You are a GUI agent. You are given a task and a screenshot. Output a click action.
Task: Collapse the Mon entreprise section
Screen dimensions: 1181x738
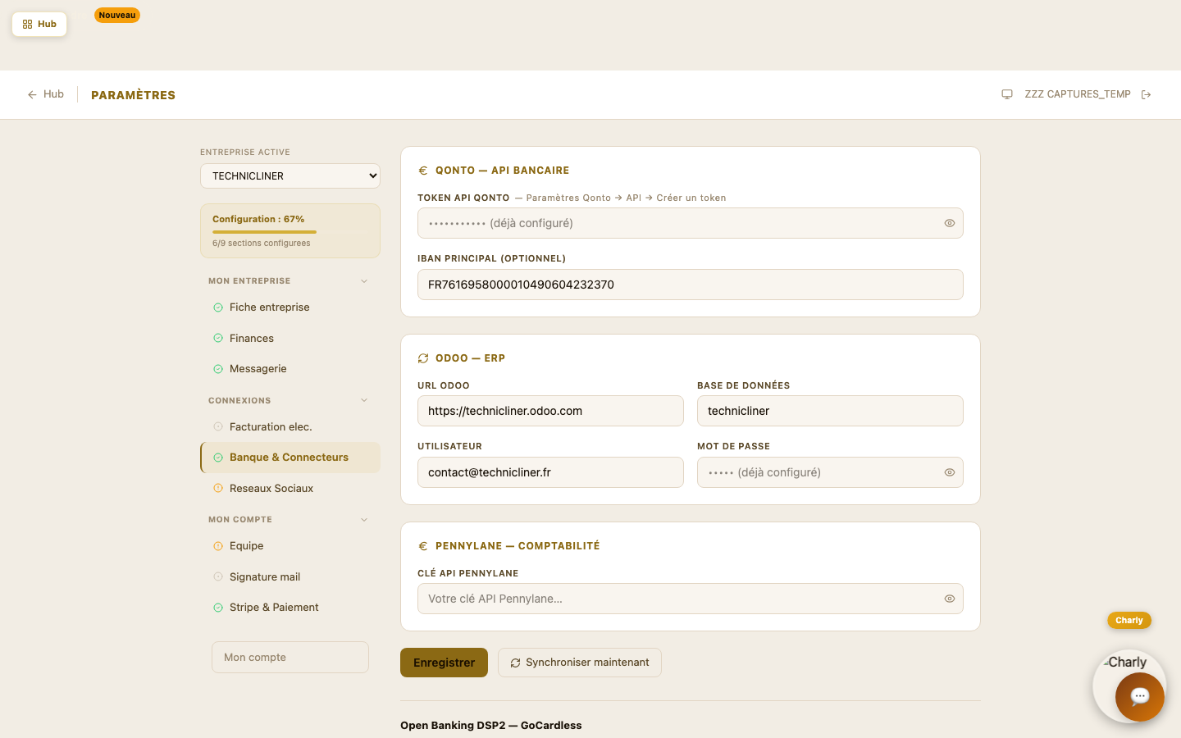click(x=364, y=281)
